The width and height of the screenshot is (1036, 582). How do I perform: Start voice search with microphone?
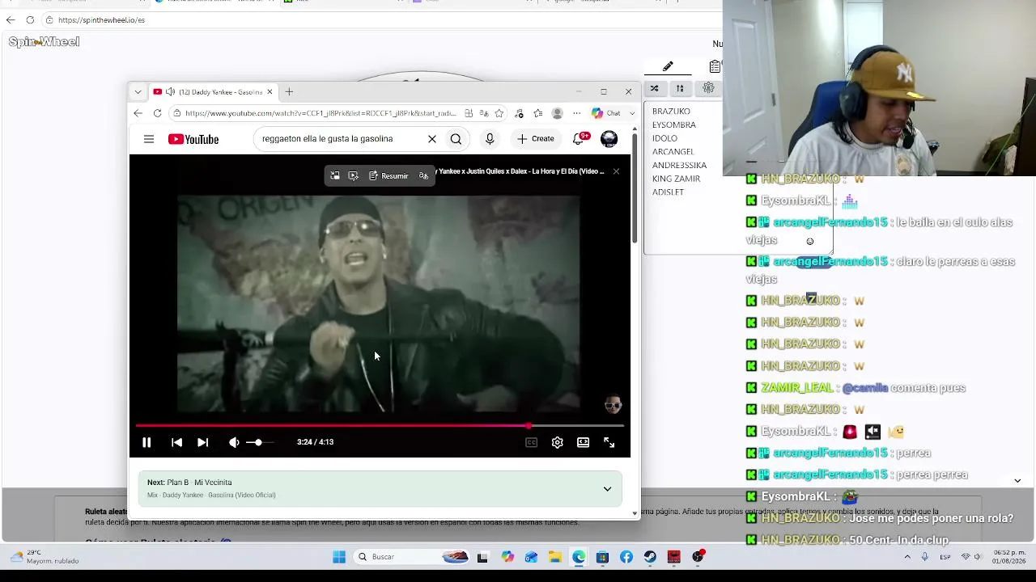pos(490,139)
